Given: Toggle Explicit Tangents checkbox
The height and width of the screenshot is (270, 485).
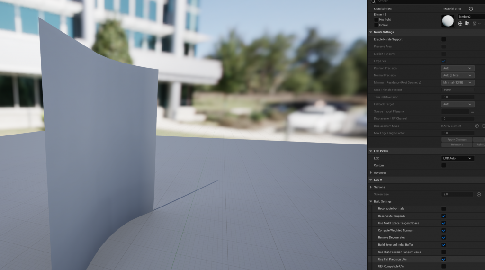Looking at the screenshot, I should tap(443, 54).
